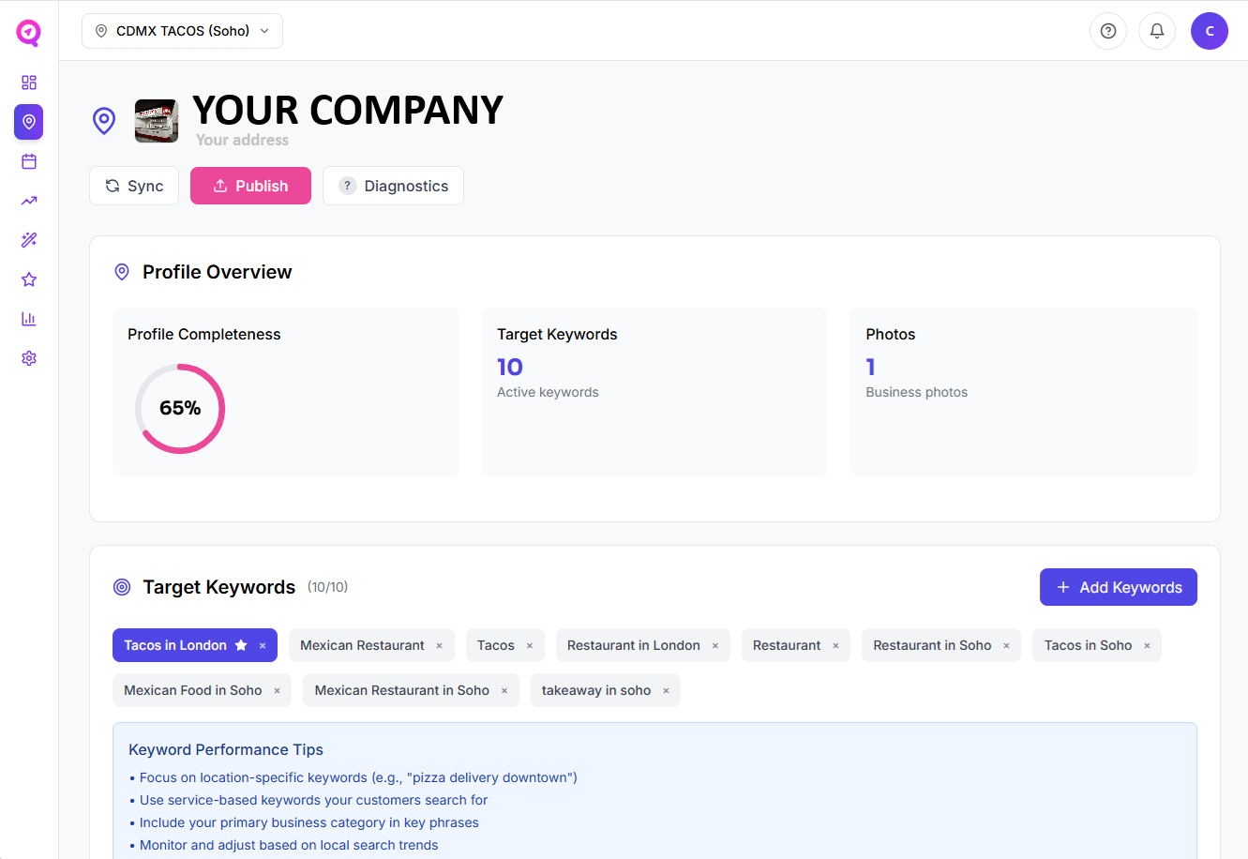Open the settings gear at the sidebar bottom
Viewport: 1248px width, 859px height.
(x=28, y=357)
